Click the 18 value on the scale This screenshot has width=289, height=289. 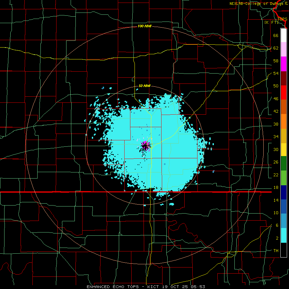click(x=276, y=188)
